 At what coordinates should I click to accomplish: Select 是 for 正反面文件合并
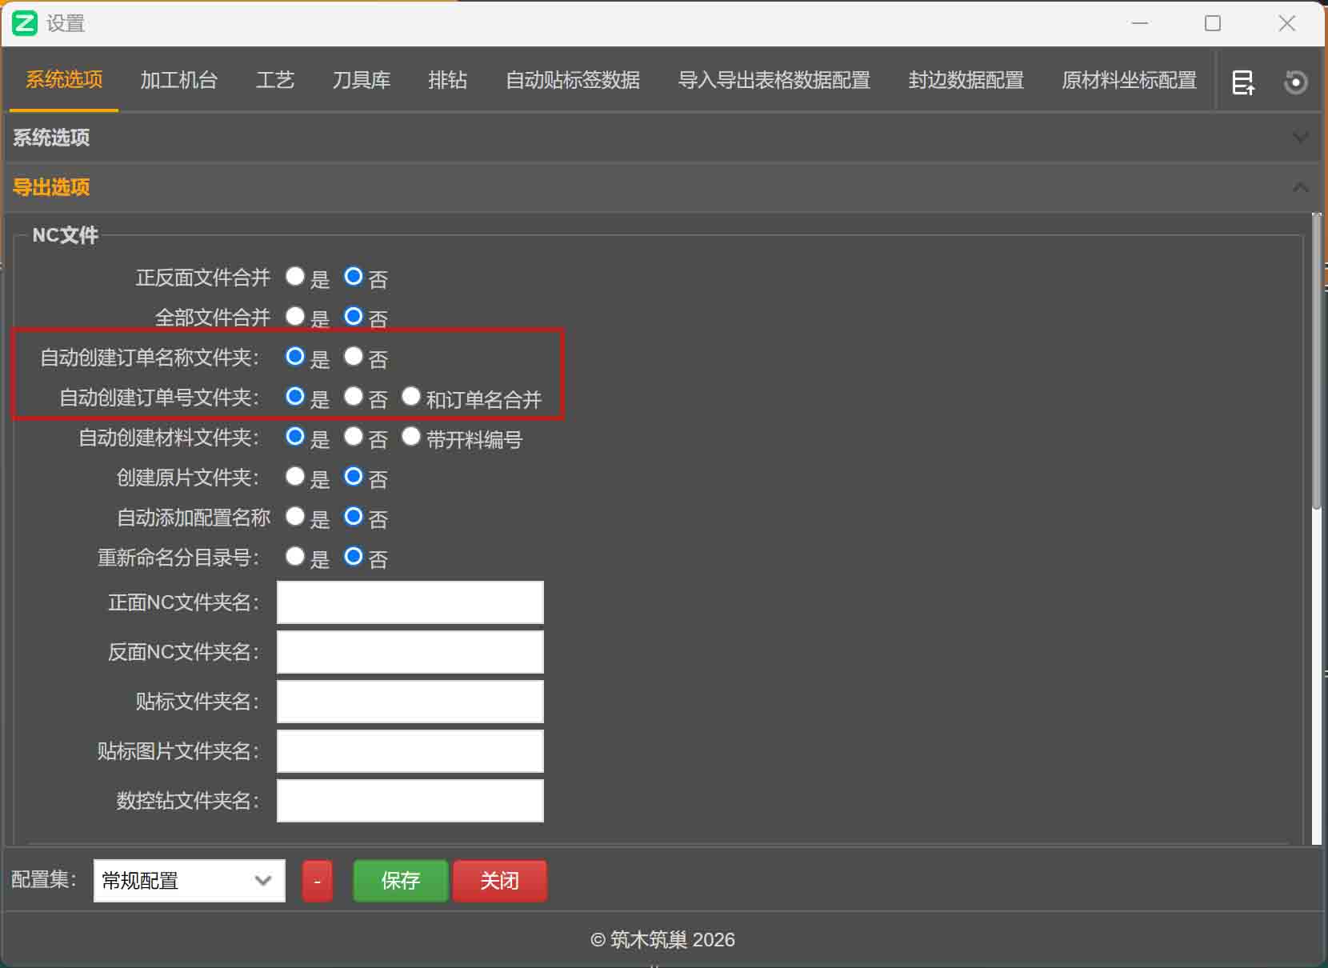coord(294,276)
